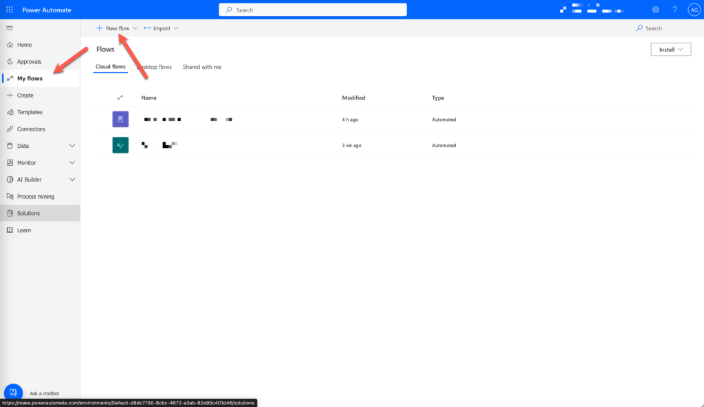Click the Solutions icon in sidebar
This screenshot has width=704, height=407.
(10, 213)
